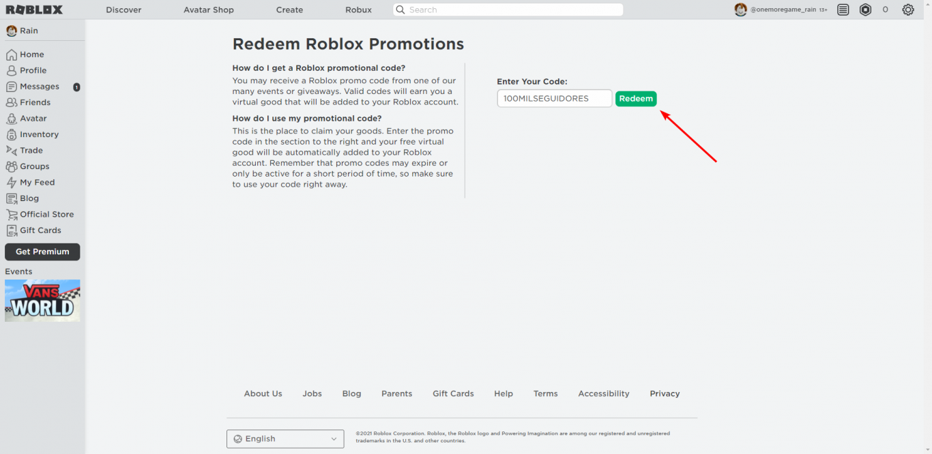This screenshot has width=932, height=454.
Task: Open the Avatar Shop tab
Action: pyautogui.click(x=208, y=10)
